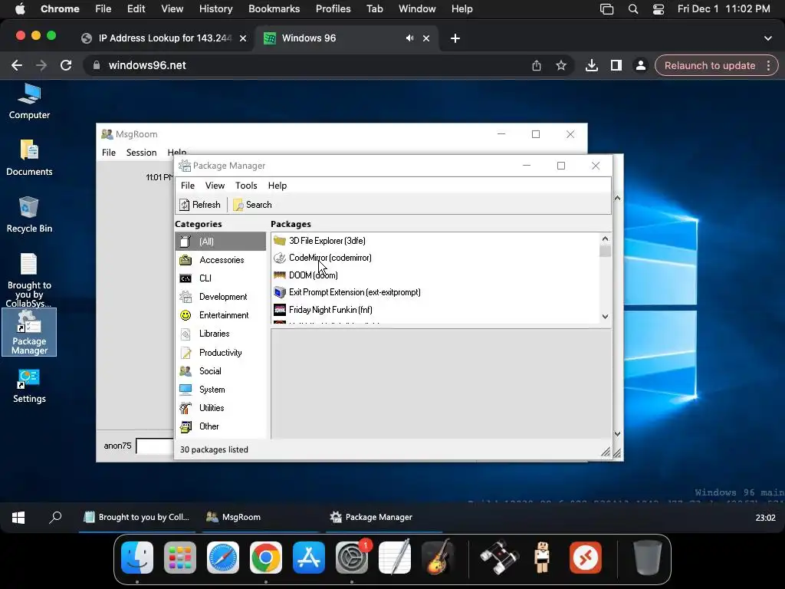
Task: Click Relaunch to update button
Action: [710, 66]
